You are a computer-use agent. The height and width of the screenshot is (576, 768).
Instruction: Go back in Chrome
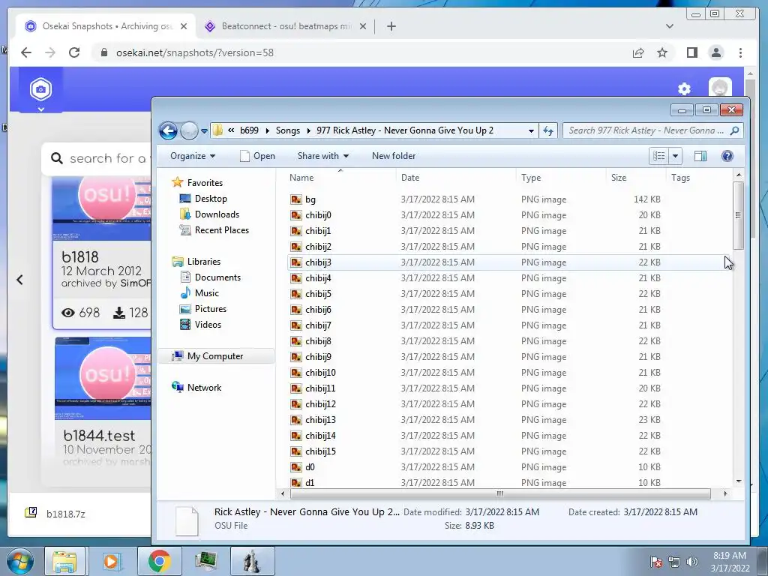point(26,52)
